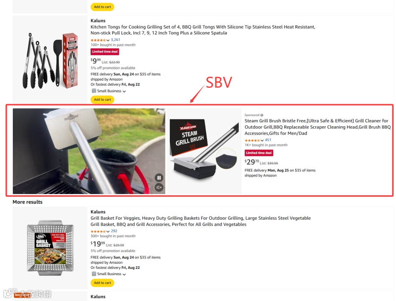The height and width of the screenshot is (301, 396).
Task: Open Grill Basket For Veggies title
Action: 201,221
